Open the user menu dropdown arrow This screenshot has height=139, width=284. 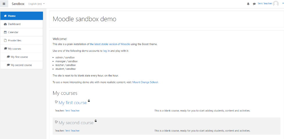[x=283, y=3]
